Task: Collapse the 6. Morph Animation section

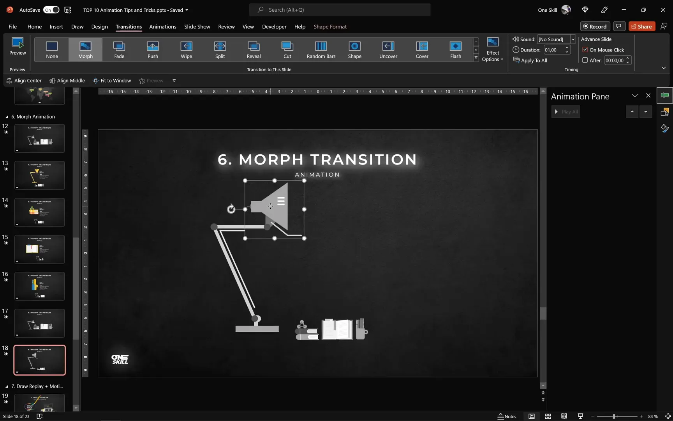Action: [x=7, y=117]
